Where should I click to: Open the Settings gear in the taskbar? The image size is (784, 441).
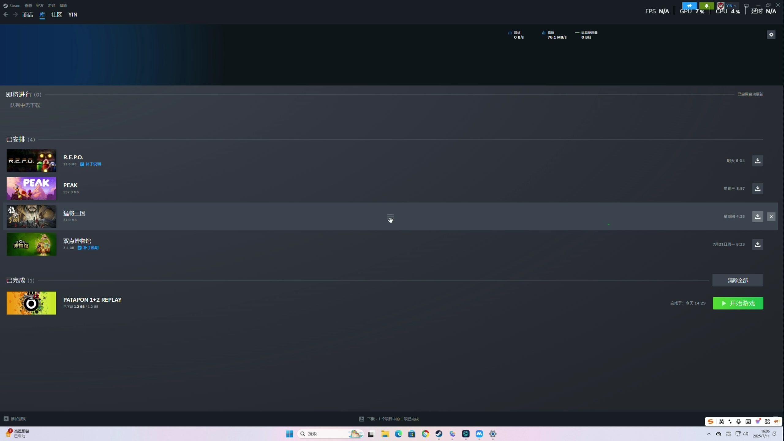pyautogui.click(x=493, y=434)
